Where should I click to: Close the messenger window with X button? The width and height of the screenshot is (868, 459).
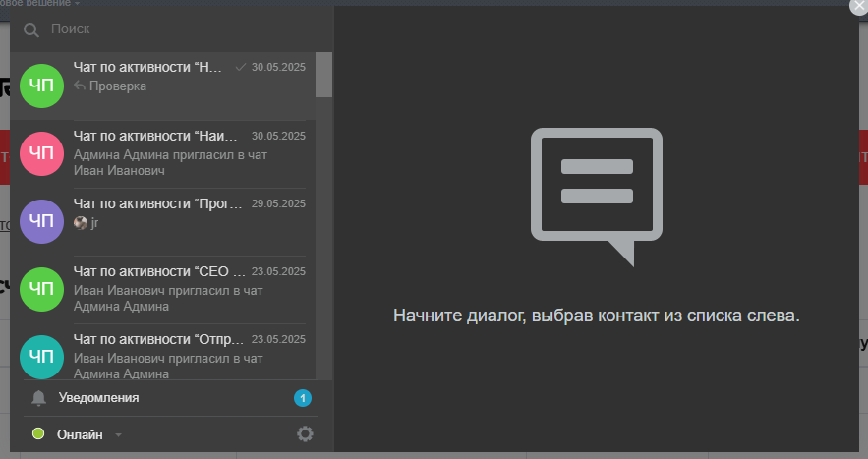(858, 7)
